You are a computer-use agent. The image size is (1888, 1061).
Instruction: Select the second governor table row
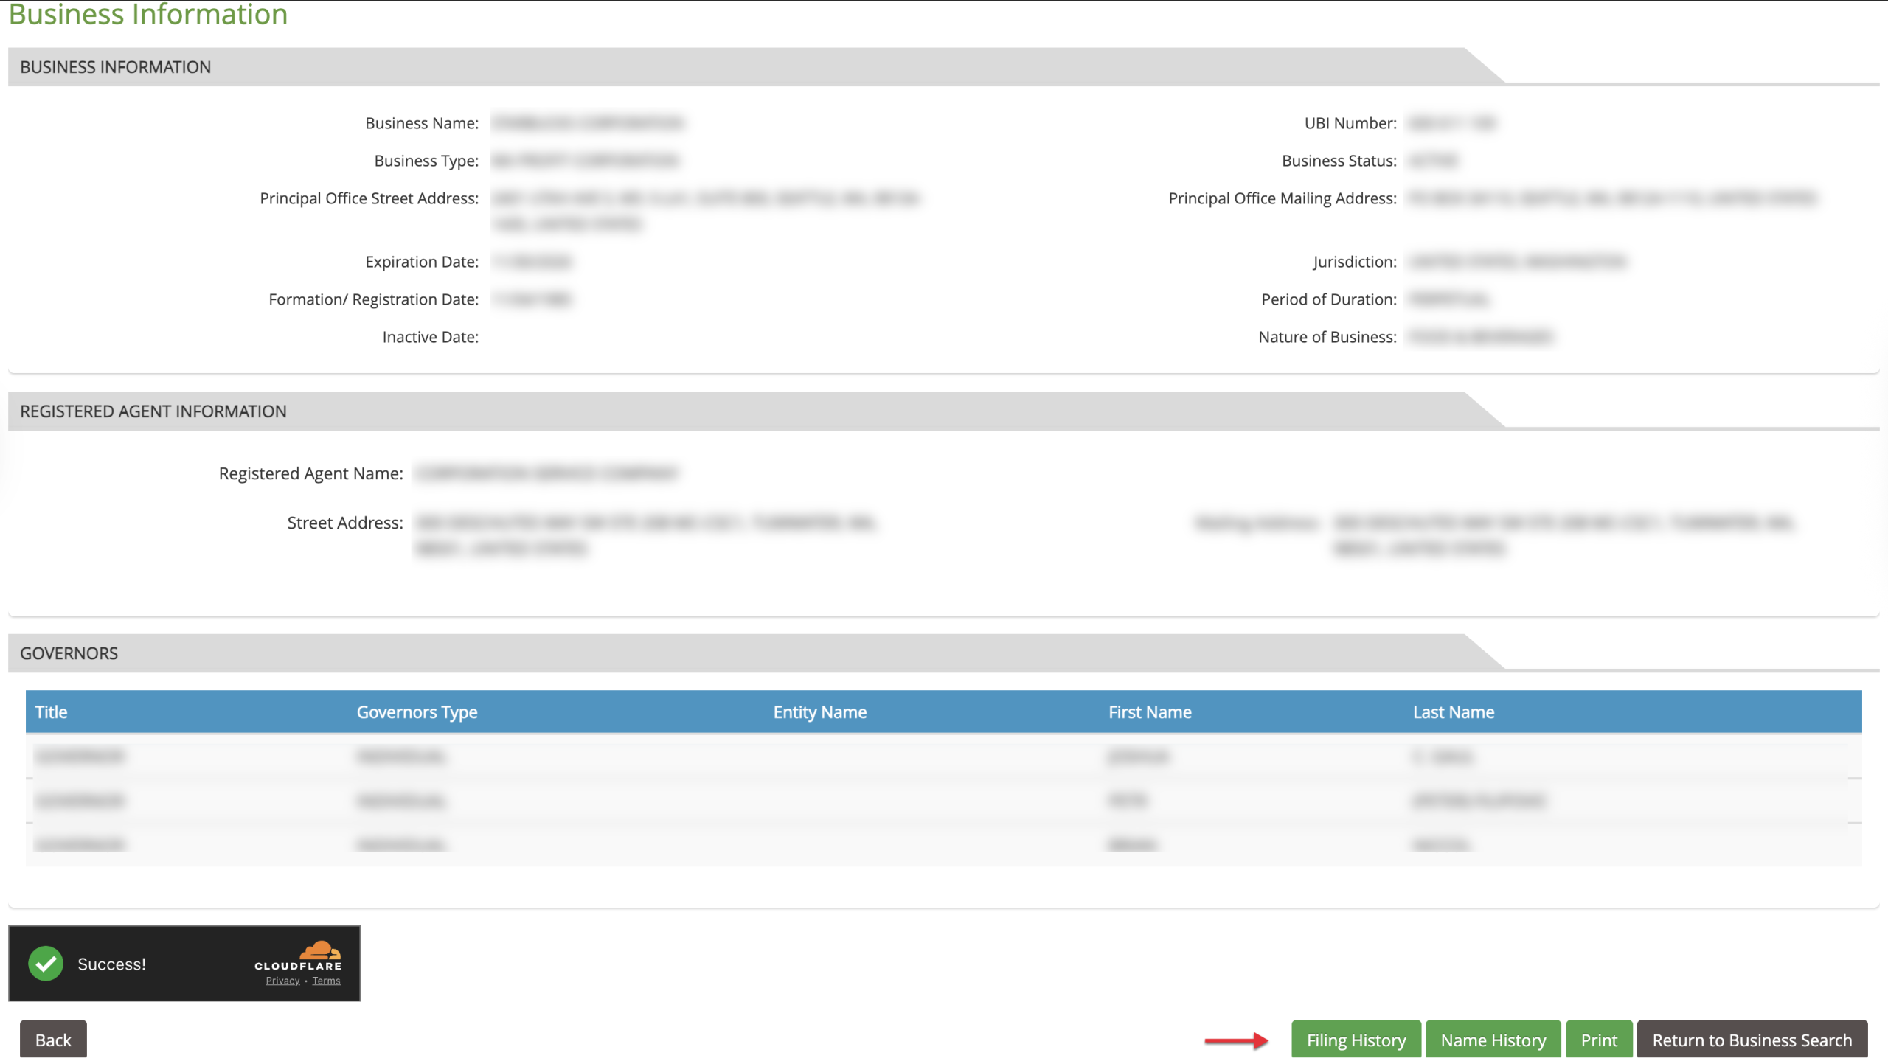coord(943,801)
